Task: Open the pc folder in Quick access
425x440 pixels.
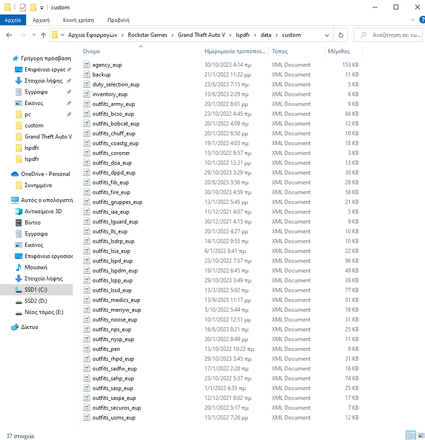Action: 28,114
